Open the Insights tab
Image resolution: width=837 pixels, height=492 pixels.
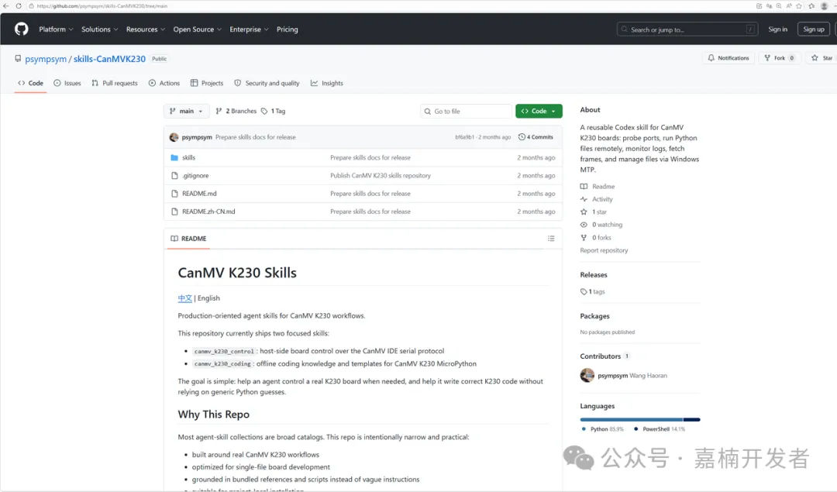click(x=327, y=83)
